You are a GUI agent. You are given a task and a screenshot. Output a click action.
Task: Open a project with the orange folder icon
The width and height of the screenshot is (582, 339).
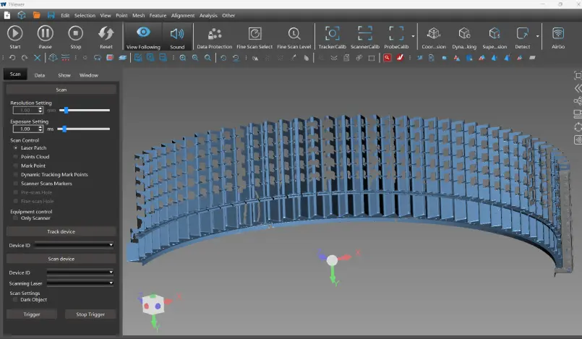coord(36,15)
